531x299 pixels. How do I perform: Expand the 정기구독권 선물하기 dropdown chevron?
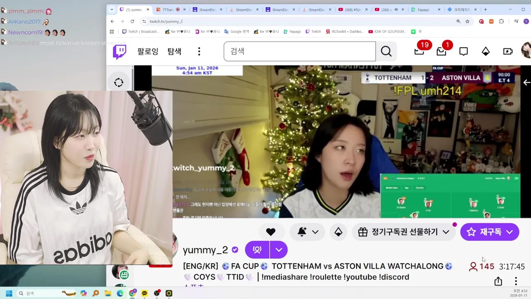tap(446, 232)
